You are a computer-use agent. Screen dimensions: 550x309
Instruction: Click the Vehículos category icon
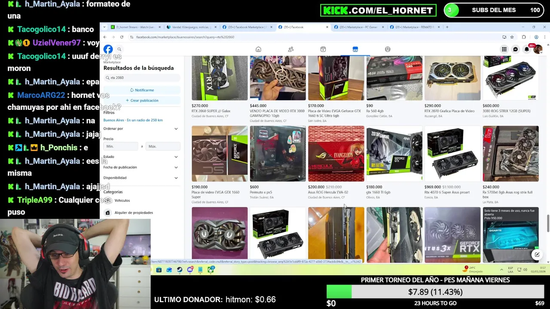point(107,200)
